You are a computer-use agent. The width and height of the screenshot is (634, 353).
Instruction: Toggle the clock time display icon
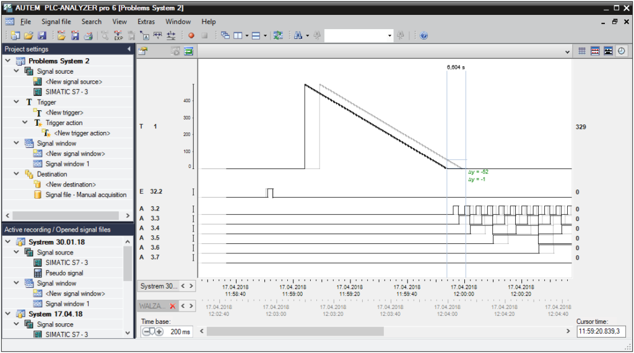[622, 51]
